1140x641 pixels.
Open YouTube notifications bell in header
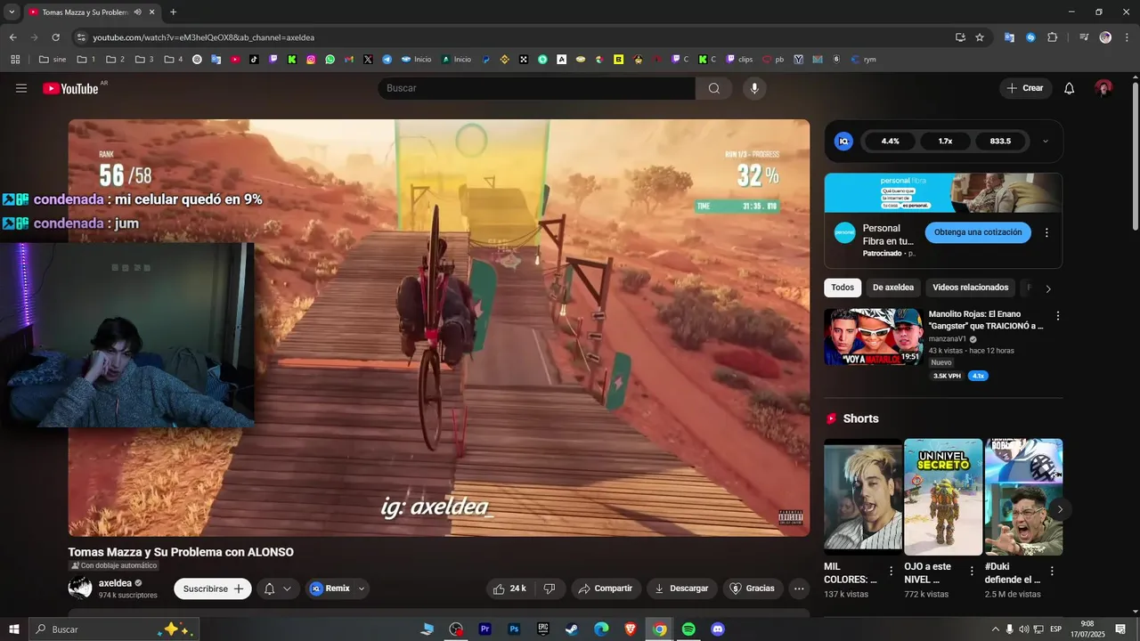(1070, 88)
